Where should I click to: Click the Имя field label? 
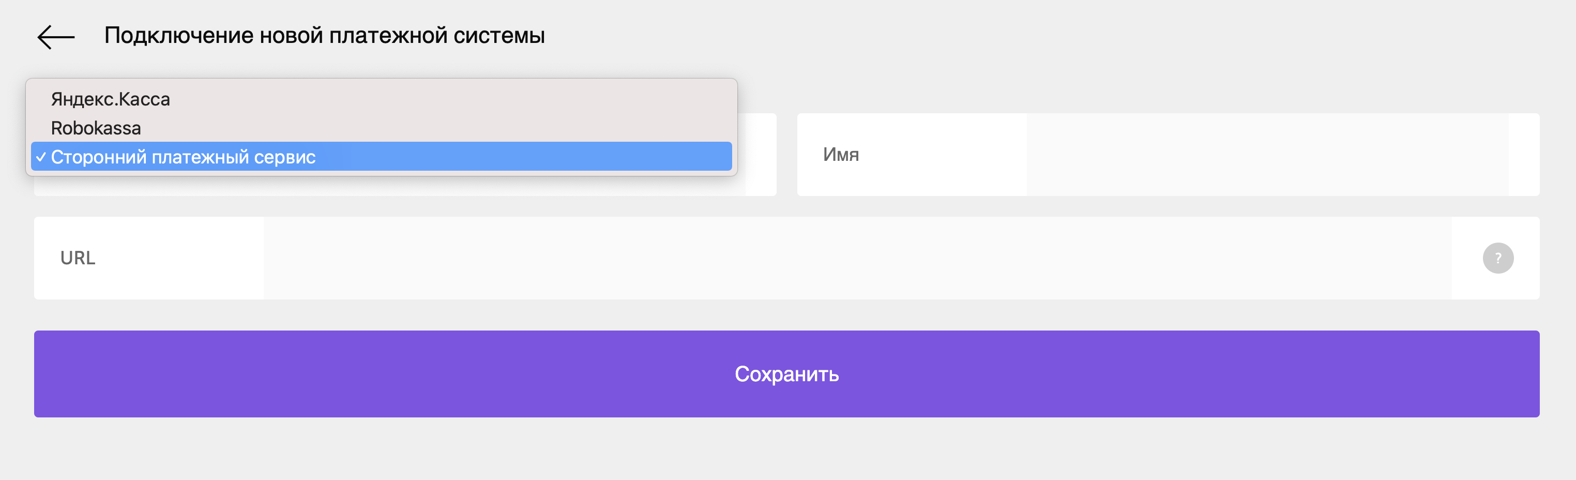841,154
